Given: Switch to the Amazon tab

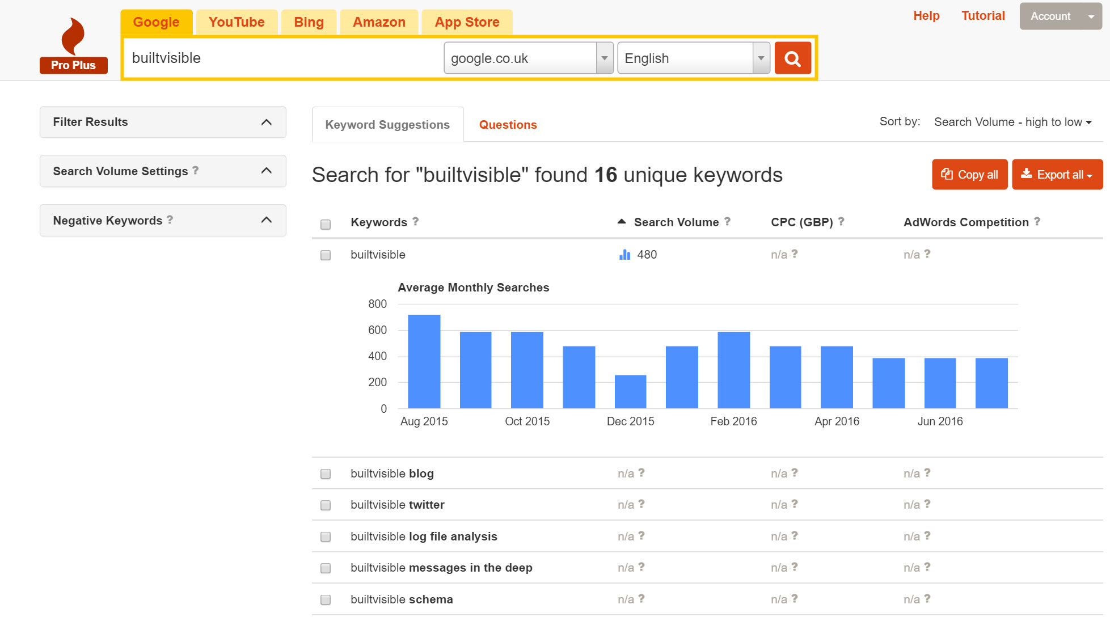Looking at the screenshot, I should [x=379, y=22].
